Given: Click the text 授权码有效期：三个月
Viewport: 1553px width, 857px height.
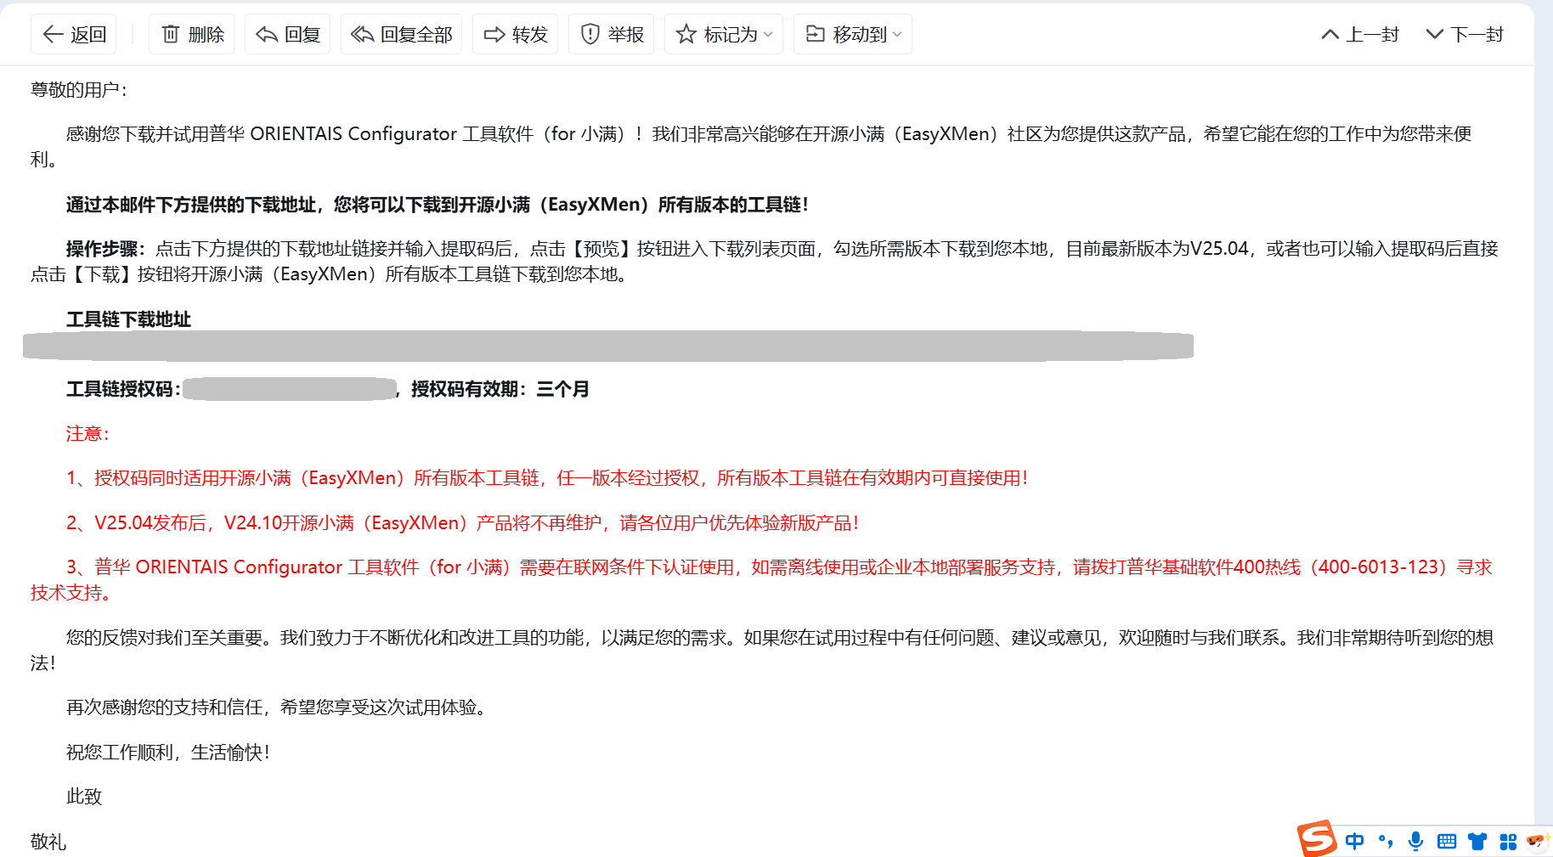Looking at the screenshot, I should click(x=500, y=389).
